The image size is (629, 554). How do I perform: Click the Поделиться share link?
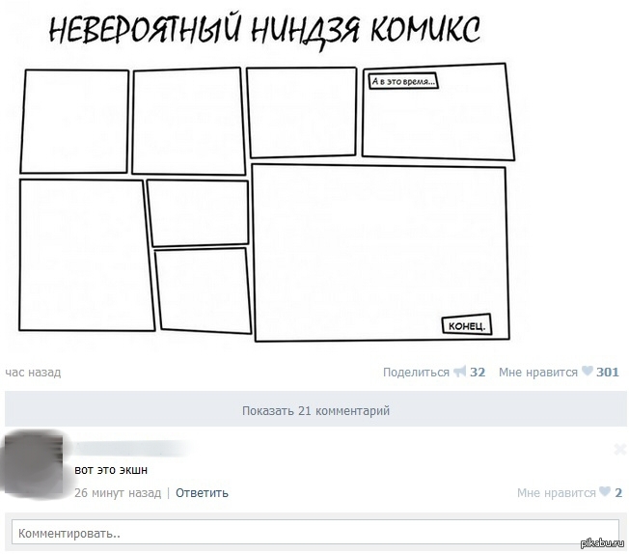[x=416, y=373]
